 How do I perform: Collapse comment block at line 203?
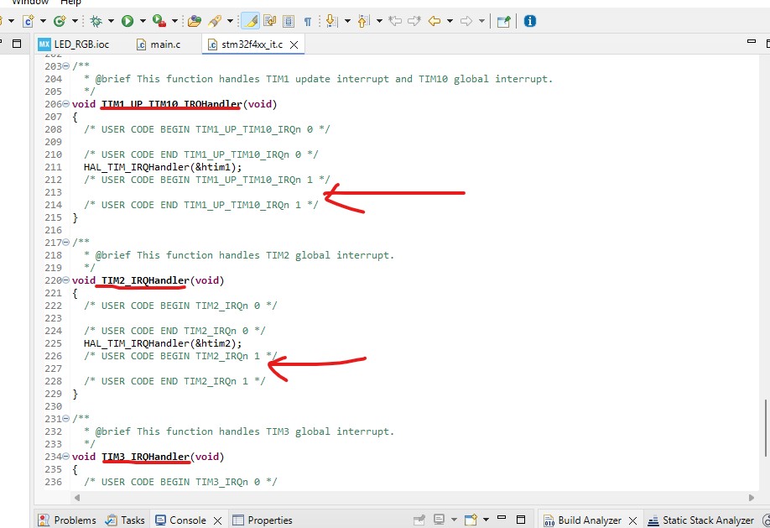click(66, 66)
